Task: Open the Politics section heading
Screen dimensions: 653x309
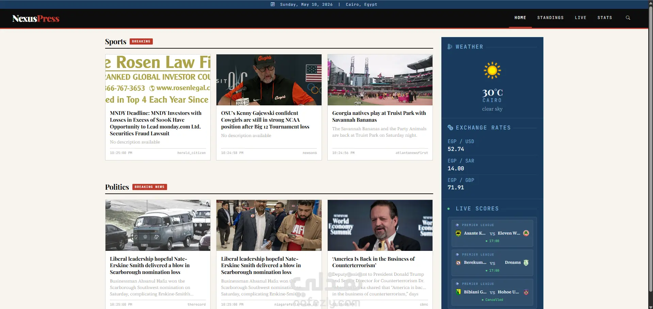Action: (117, 187)
